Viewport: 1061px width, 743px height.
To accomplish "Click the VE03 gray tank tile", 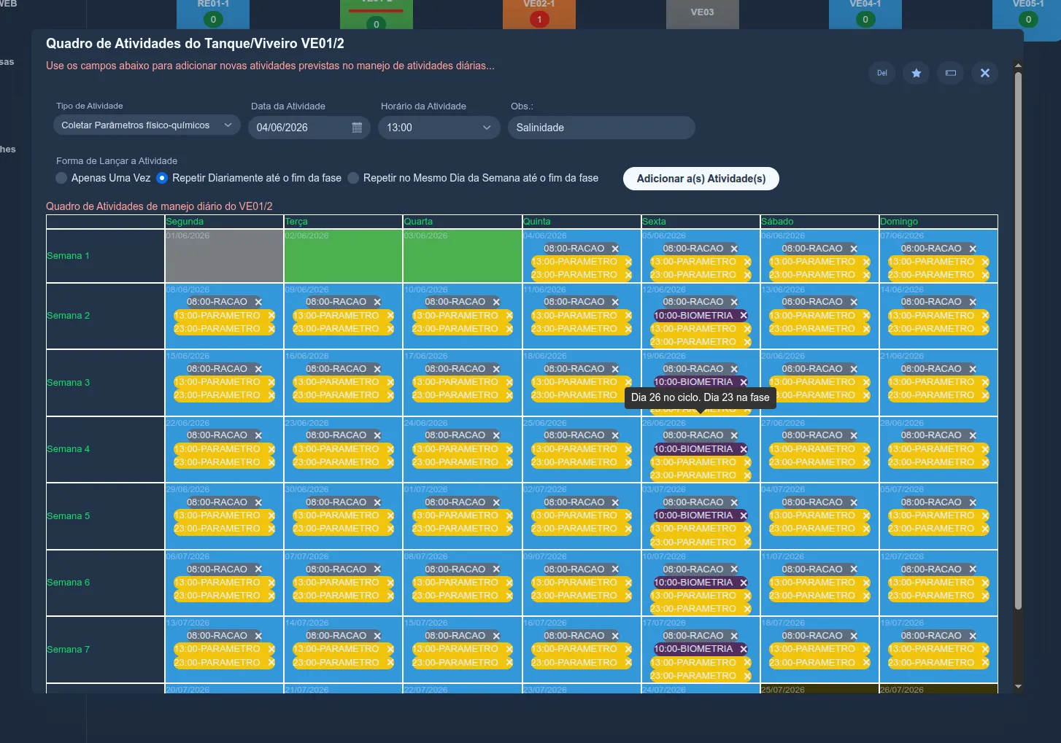I will pyautogui.click(x=703, y=14).
